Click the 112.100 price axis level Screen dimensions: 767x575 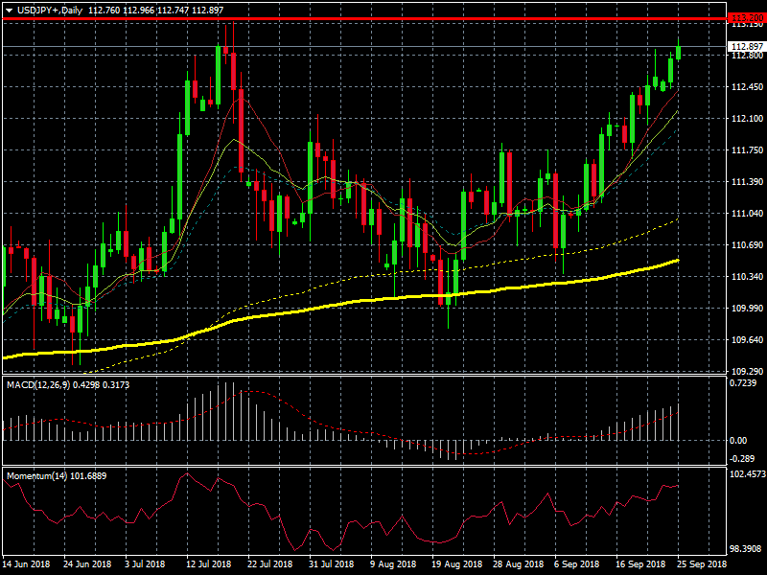(746, 119)
